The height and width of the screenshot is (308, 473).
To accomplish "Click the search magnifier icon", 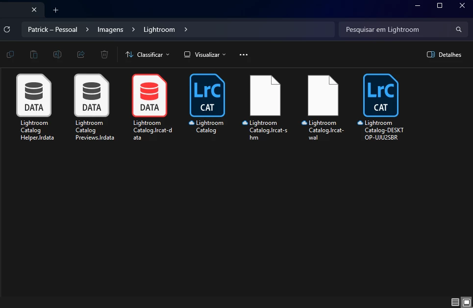I will click(458, 29).
